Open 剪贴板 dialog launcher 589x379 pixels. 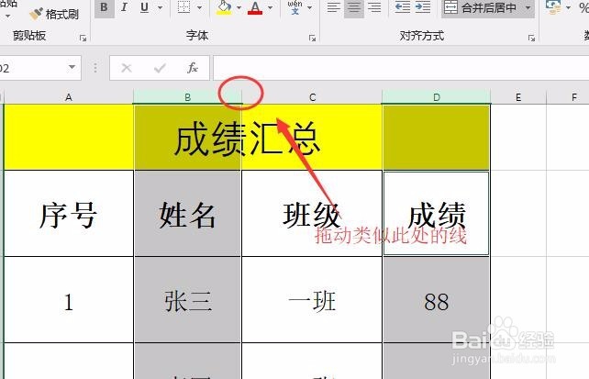(x=83, y=38)
